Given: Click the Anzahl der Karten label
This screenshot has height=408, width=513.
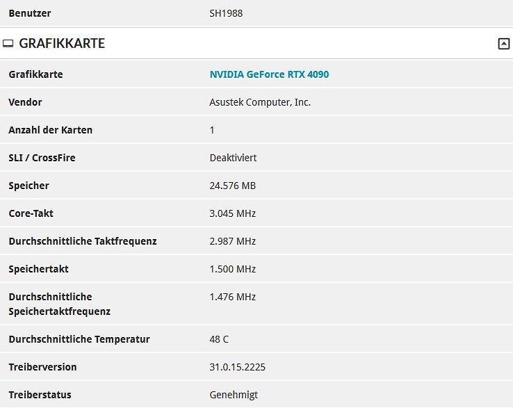Looking at the screenshot, I should click(x=50, y=130).
